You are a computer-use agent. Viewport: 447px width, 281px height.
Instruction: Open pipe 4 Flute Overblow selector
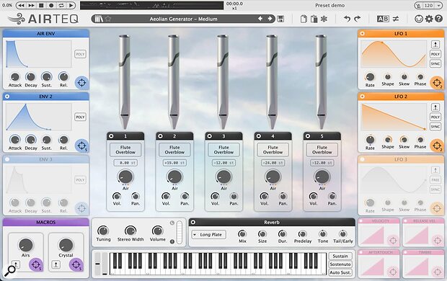(x=273, y=150)
